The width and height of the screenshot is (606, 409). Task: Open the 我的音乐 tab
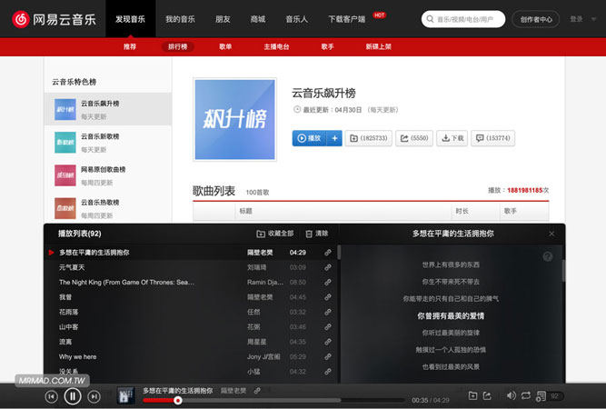[x=180, y=18]
